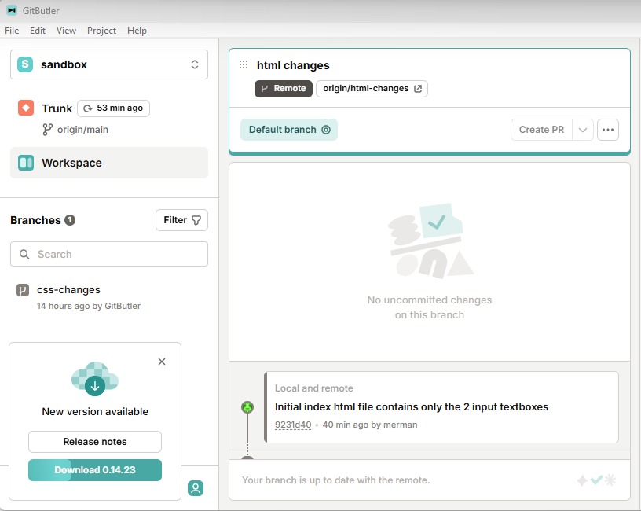Open the Help menu
The height and width of the screenshot is (511, 641).
[x=137, y=31]
